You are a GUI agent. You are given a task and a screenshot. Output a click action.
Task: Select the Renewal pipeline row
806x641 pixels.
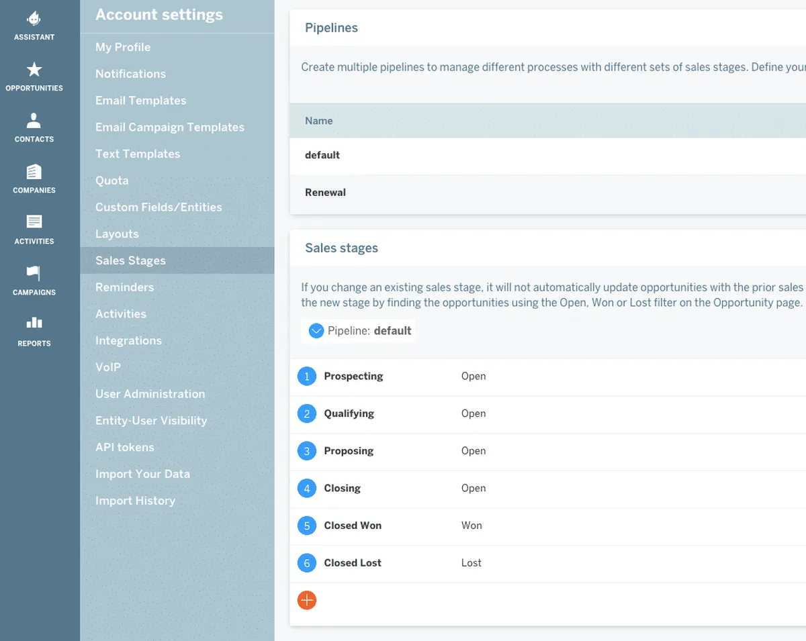coord(326,193)
